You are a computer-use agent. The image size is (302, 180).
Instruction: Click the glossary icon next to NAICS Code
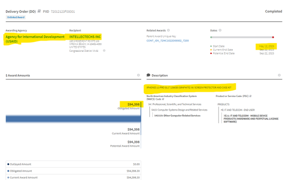(x=163, y=99)
